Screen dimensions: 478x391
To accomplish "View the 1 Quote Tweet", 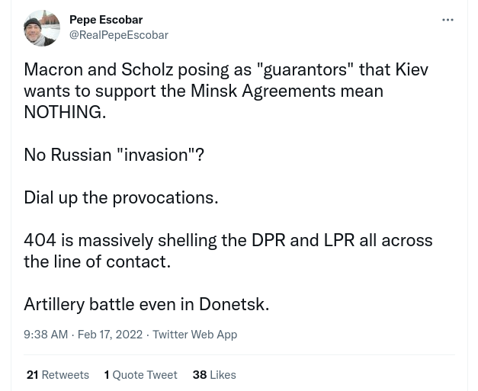I will 141,374.
